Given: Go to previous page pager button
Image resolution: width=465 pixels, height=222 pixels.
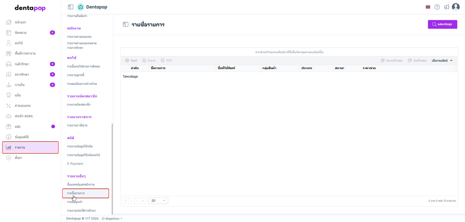Looking at the screenshot, I should click(131, 201).
